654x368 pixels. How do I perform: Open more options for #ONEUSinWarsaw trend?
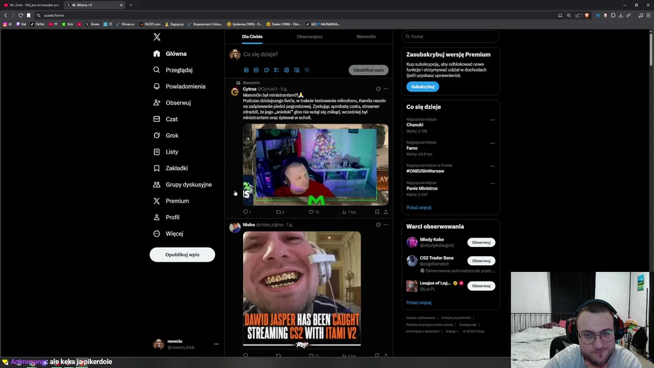493,166
